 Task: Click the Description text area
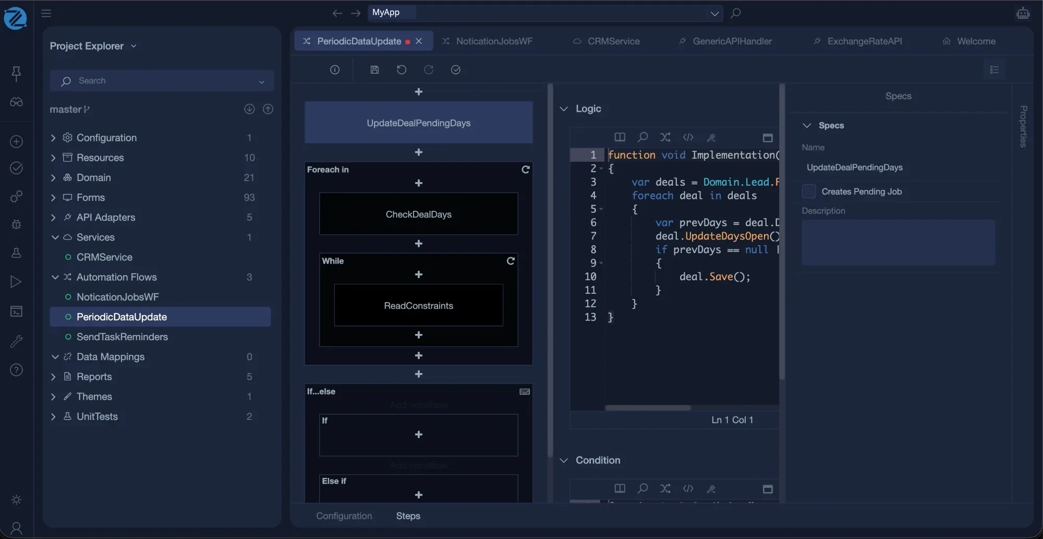coord(898,243)
